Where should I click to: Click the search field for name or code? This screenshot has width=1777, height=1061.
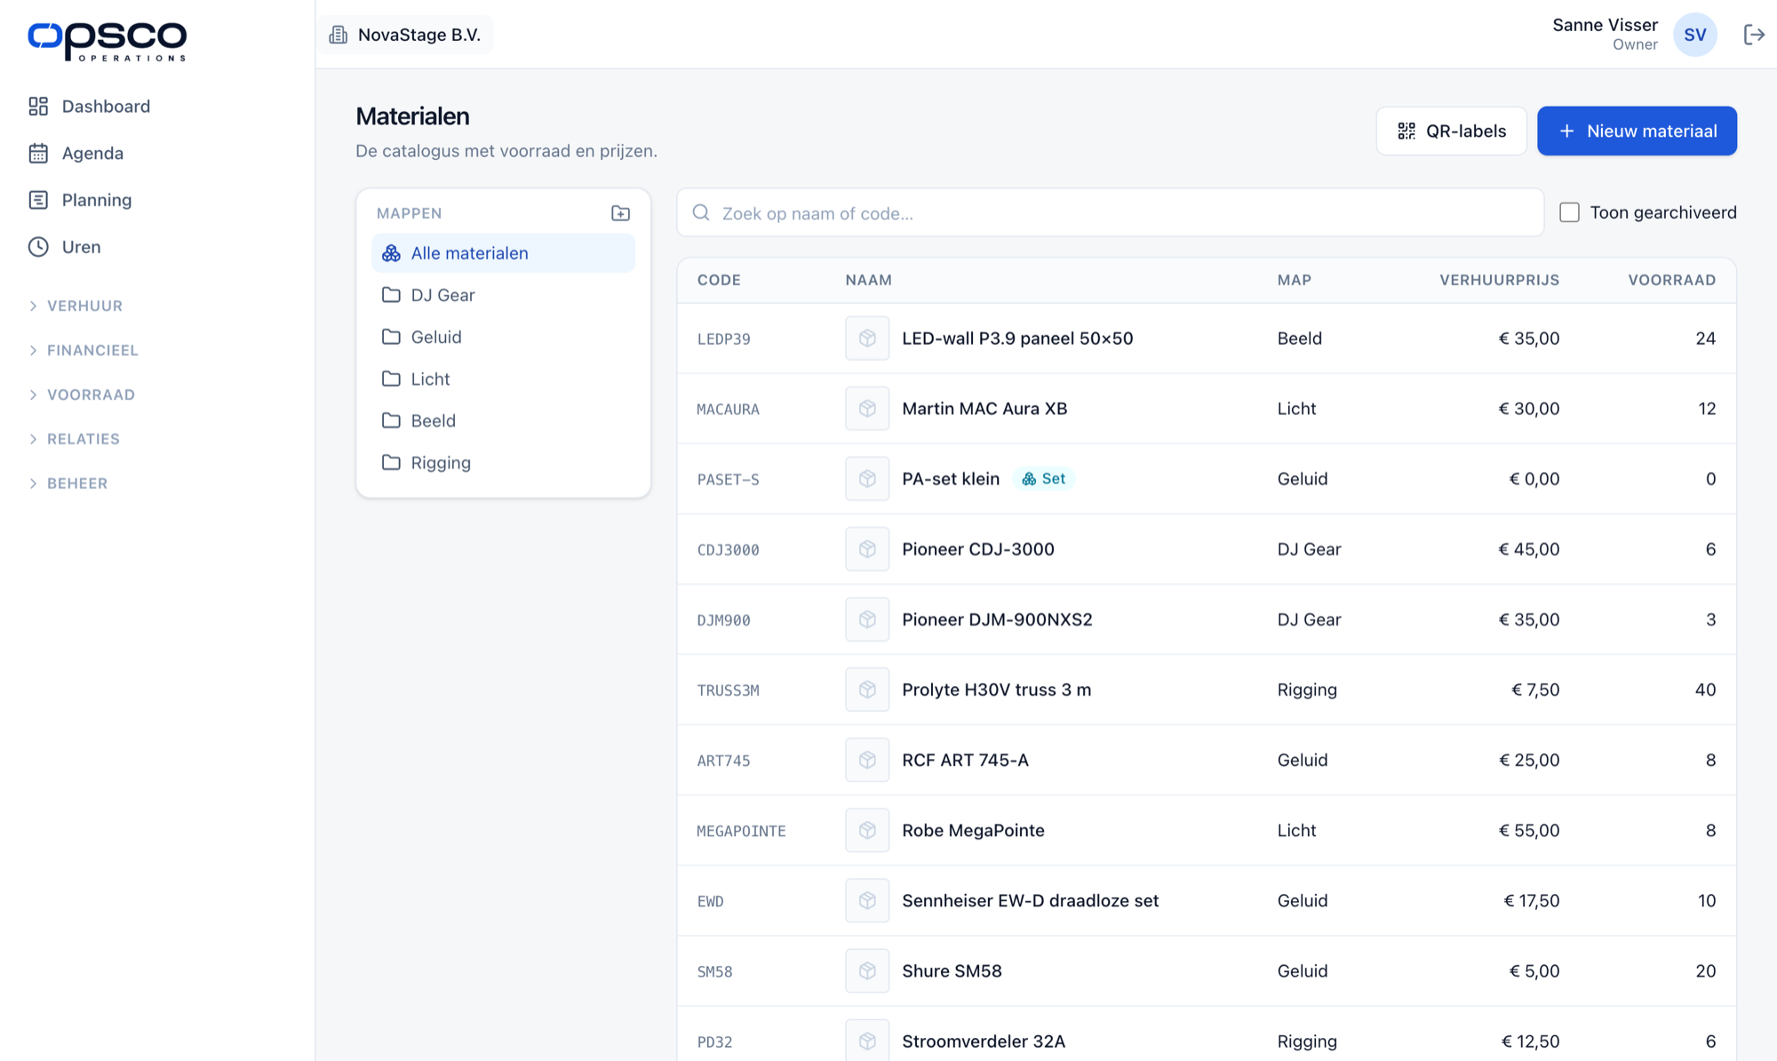pos(1110,212)
